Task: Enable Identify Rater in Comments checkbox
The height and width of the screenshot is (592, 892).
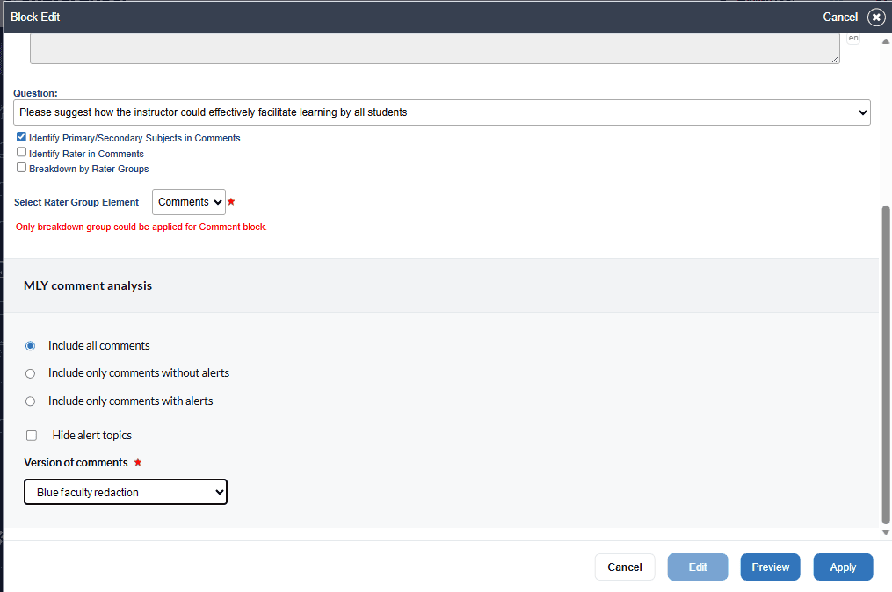Action: pos(22,153)
